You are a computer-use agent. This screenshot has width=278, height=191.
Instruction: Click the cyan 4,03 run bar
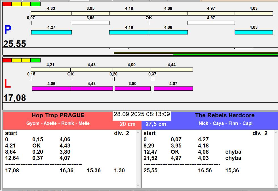coord(254,32)
